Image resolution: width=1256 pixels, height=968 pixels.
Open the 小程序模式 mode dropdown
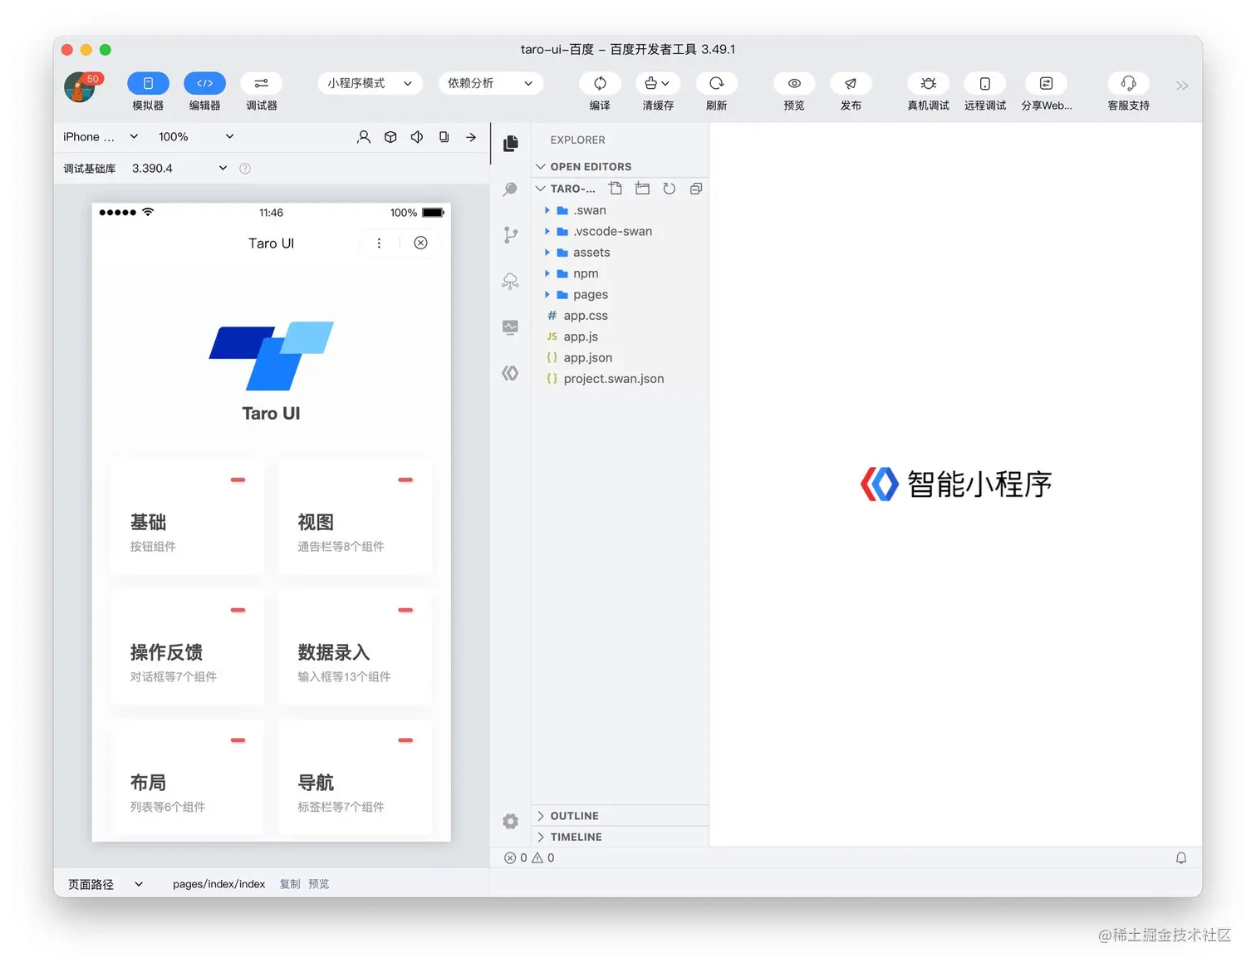370,83
